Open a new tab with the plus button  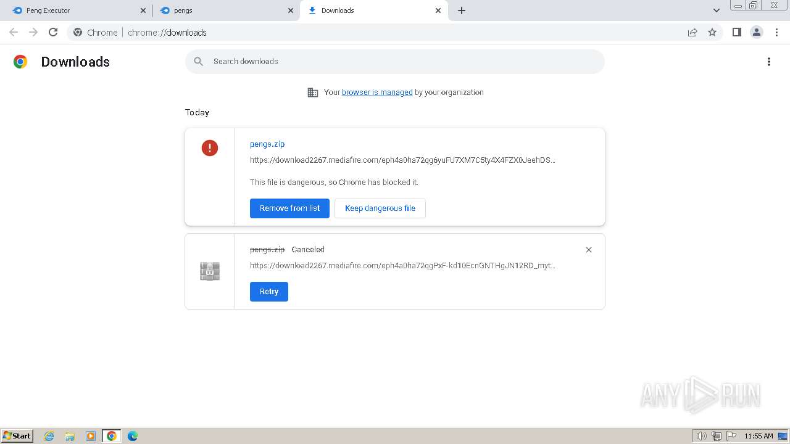(462, 10)
